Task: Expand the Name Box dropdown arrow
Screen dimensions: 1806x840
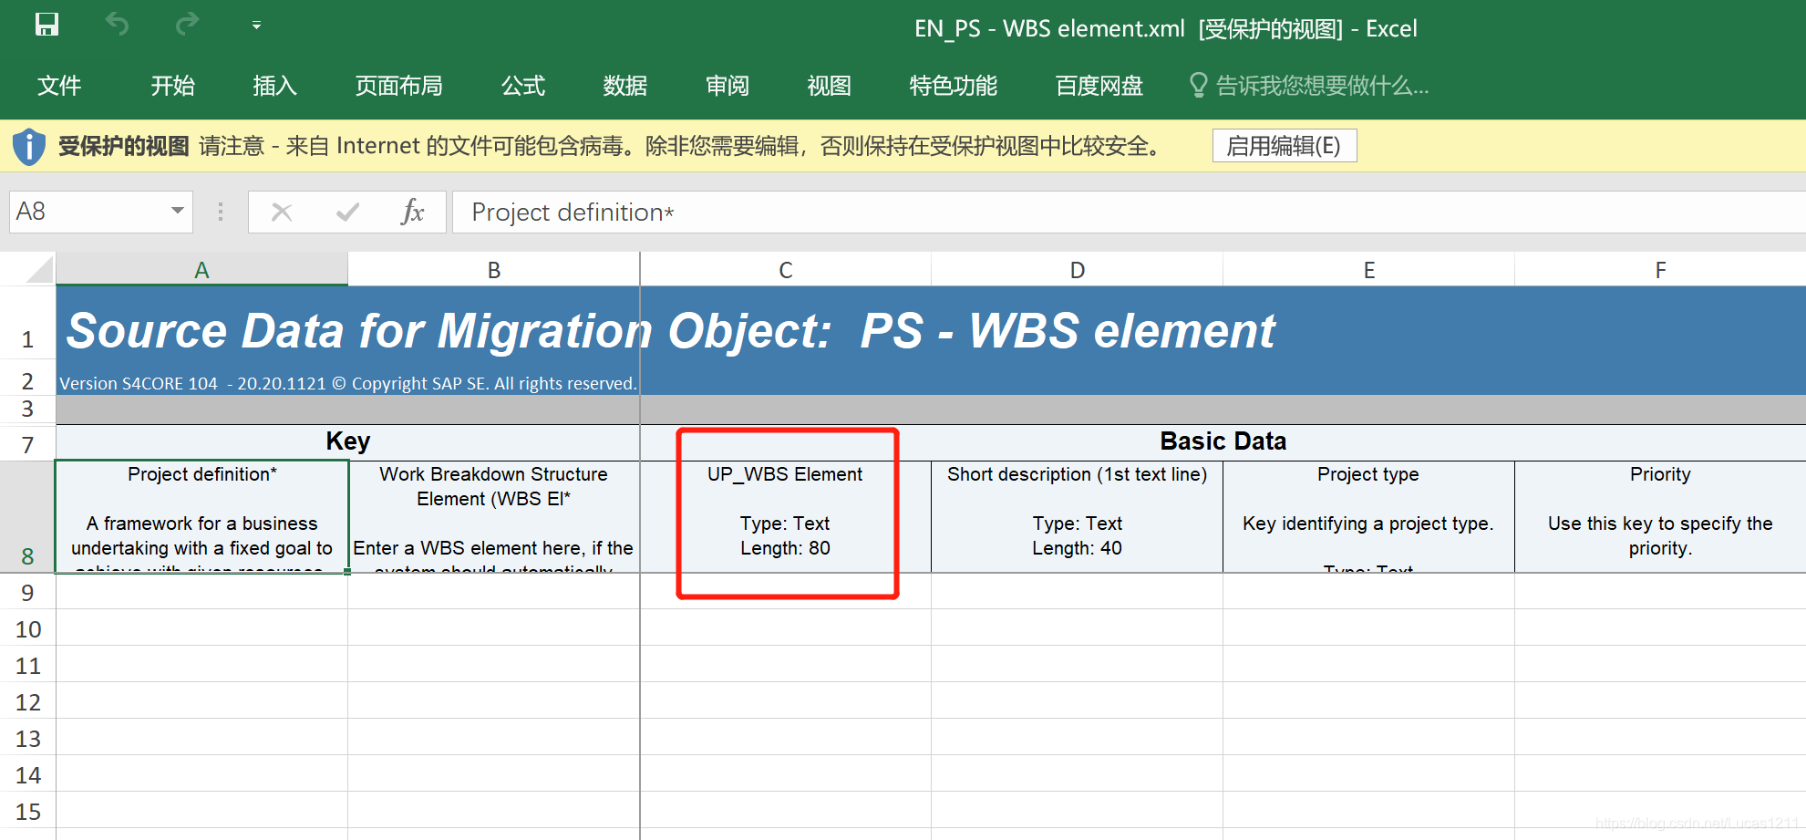Action: pos(178,212)
